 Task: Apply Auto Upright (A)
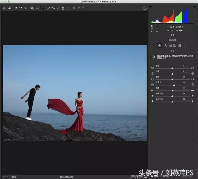click(166, 46)
